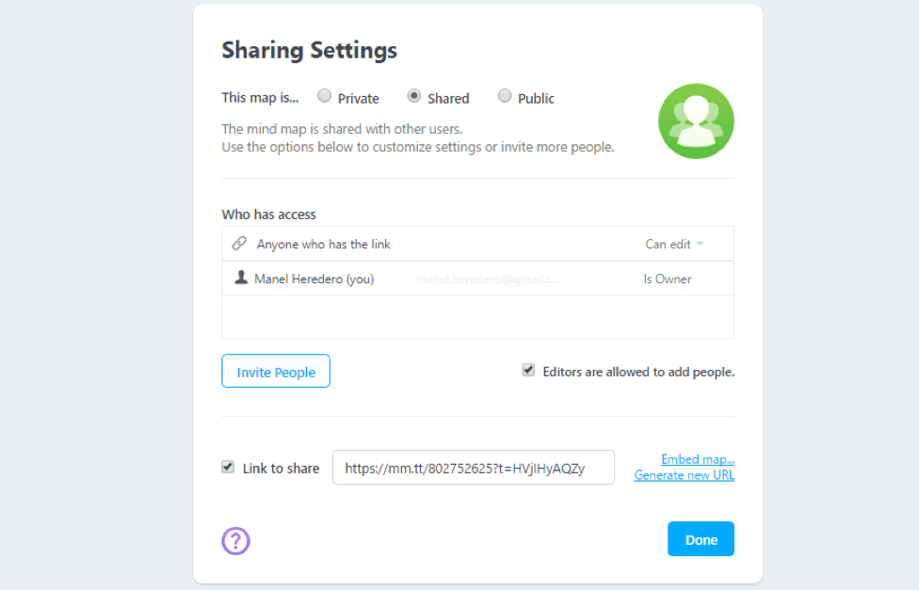This screenshot has width=919, height=590.
Task: Select the Private radio option
Action: [324, 96]
